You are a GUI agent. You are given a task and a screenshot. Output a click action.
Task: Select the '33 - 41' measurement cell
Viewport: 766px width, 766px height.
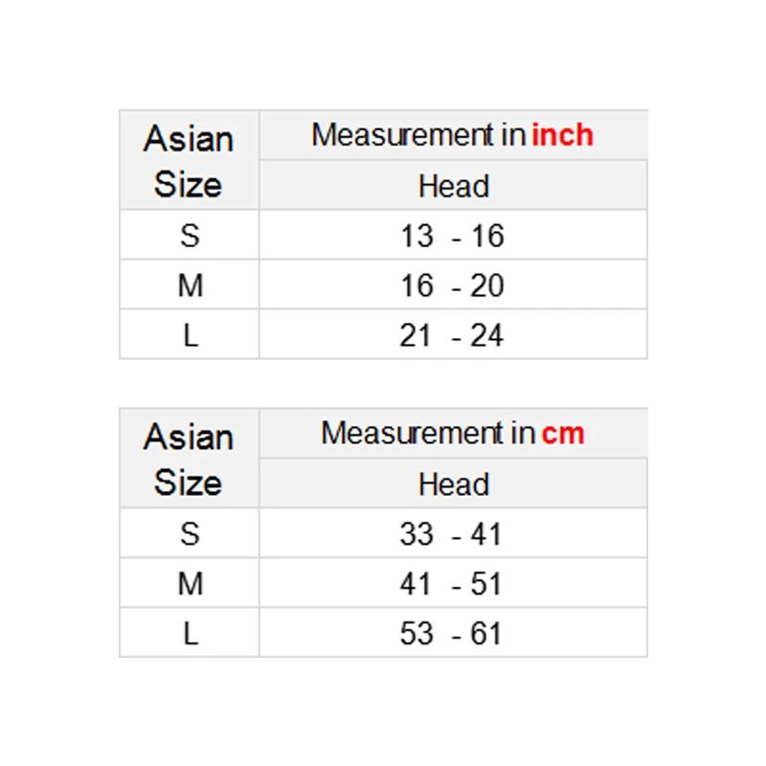[x=452, y=533]
